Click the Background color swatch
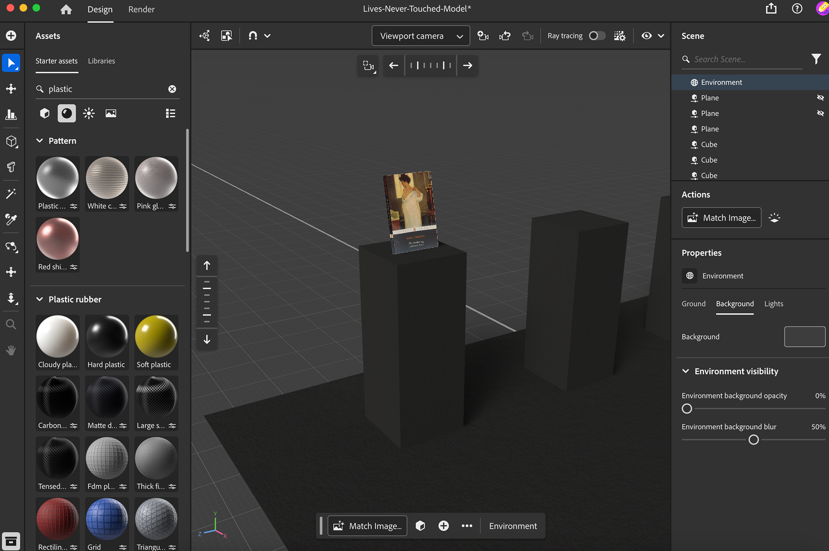 click(x=804, y=337)
